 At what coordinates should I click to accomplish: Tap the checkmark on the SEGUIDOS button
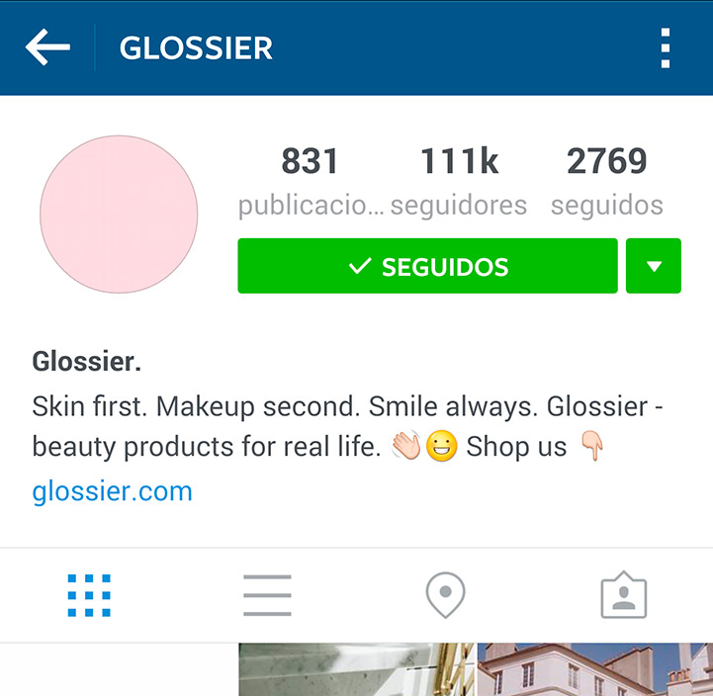360,266
